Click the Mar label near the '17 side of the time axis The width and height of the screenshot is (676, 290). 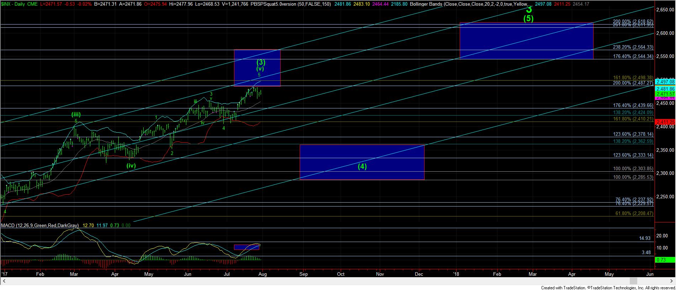click(x=74, y=274)
